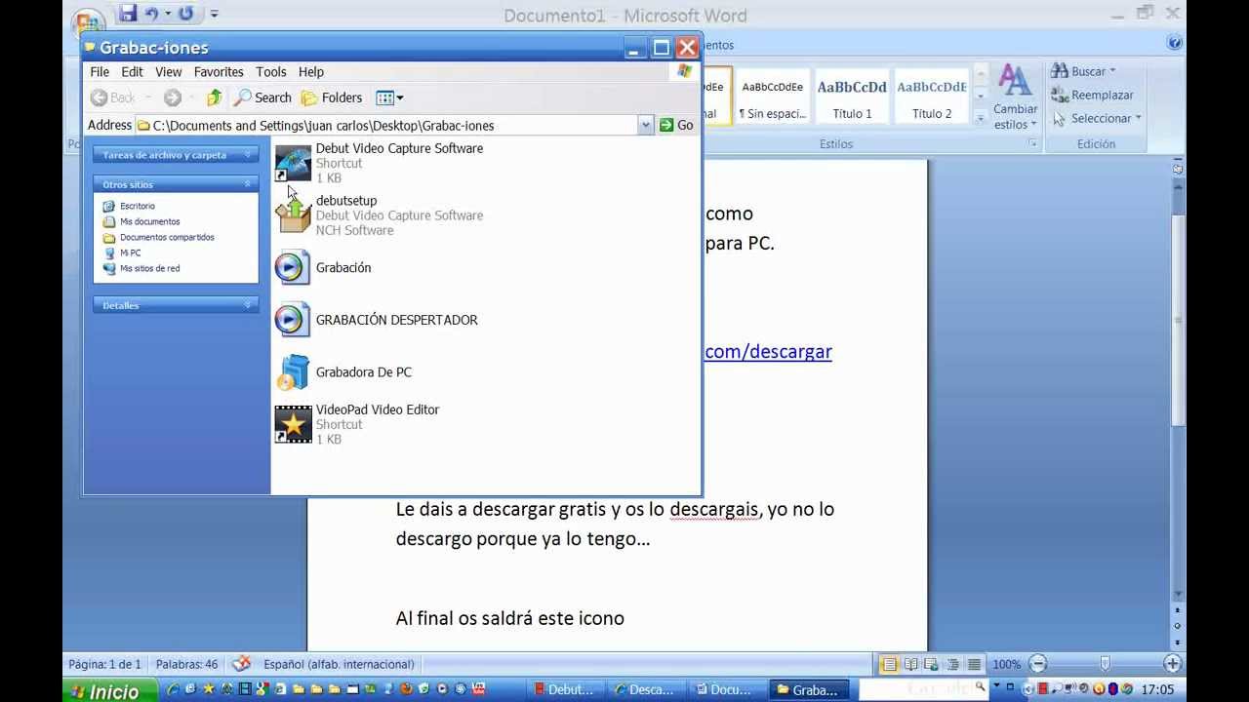Open the Favorites menu in Explorer
The image size is (1249, 702).
pyautogui.click(x=219, y=72)
